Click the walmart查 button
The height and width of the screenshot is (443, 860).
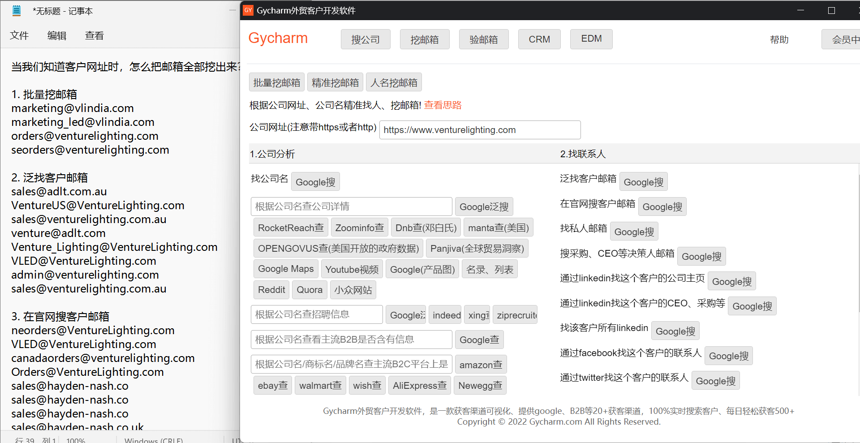[320, 385]
